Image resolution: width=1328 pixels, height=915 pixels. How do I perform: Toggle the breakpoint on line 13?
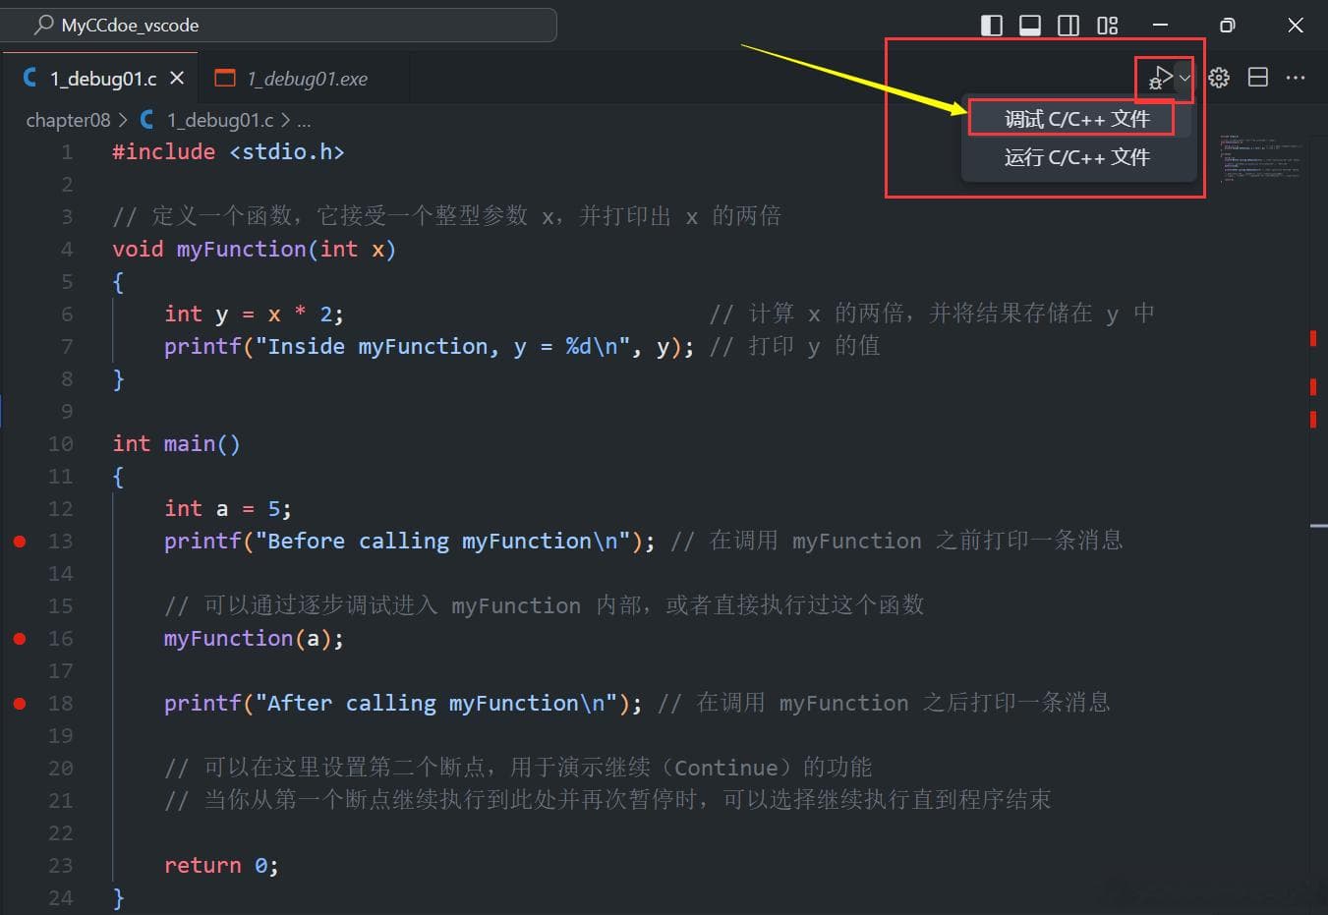click(20, 541)
